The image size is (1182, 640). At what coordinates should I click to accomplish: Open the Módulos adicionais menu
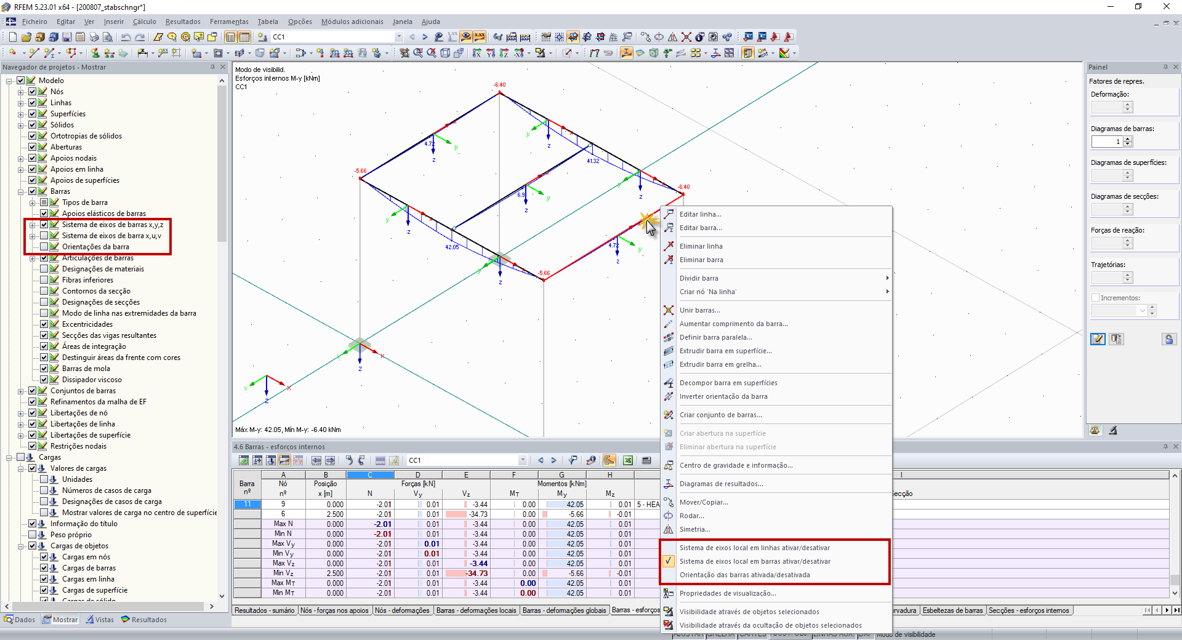(352, 22)
